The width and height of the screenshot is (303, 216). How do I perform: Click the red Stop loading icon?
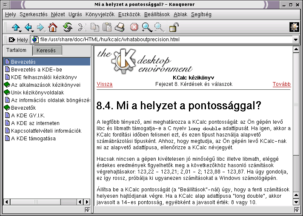(x=134, y=27)
